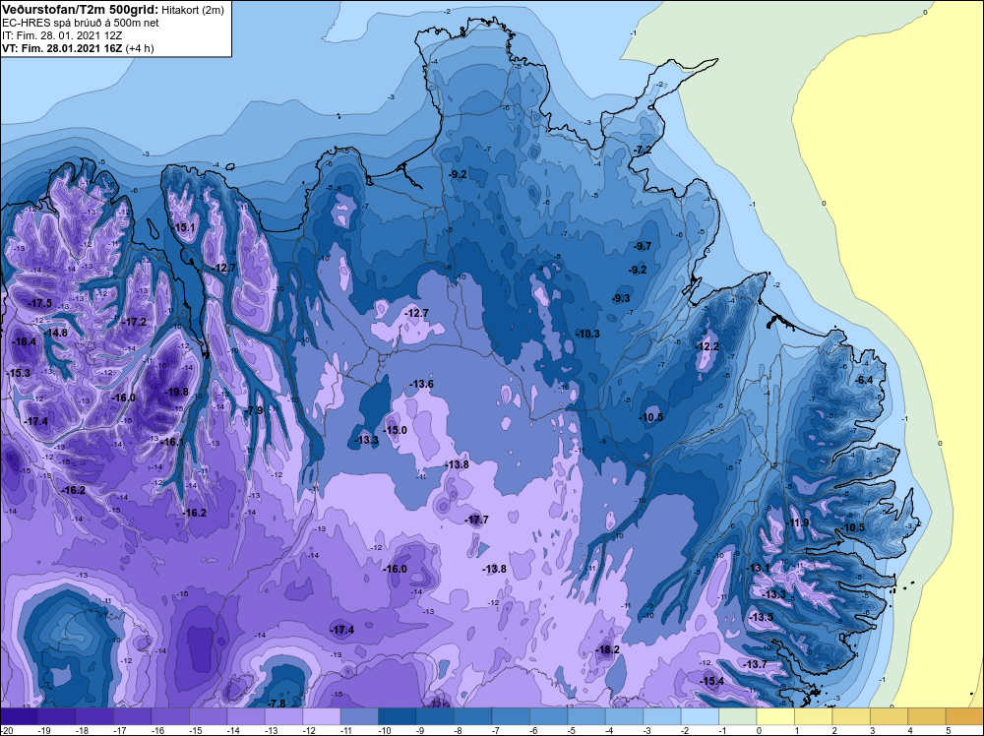Click the temperature value -17.2

point(134,323)
